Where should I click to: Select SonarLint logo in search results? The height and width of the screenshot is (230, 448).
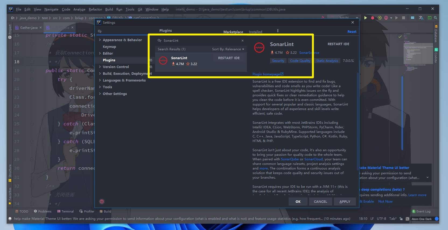(163, 61)
